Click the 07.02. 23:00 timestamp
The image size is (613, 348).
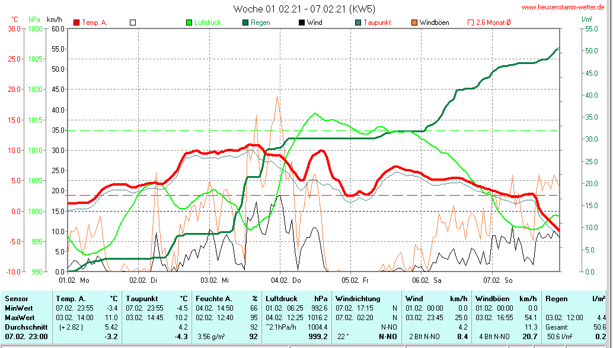click(x=26, y=337)
